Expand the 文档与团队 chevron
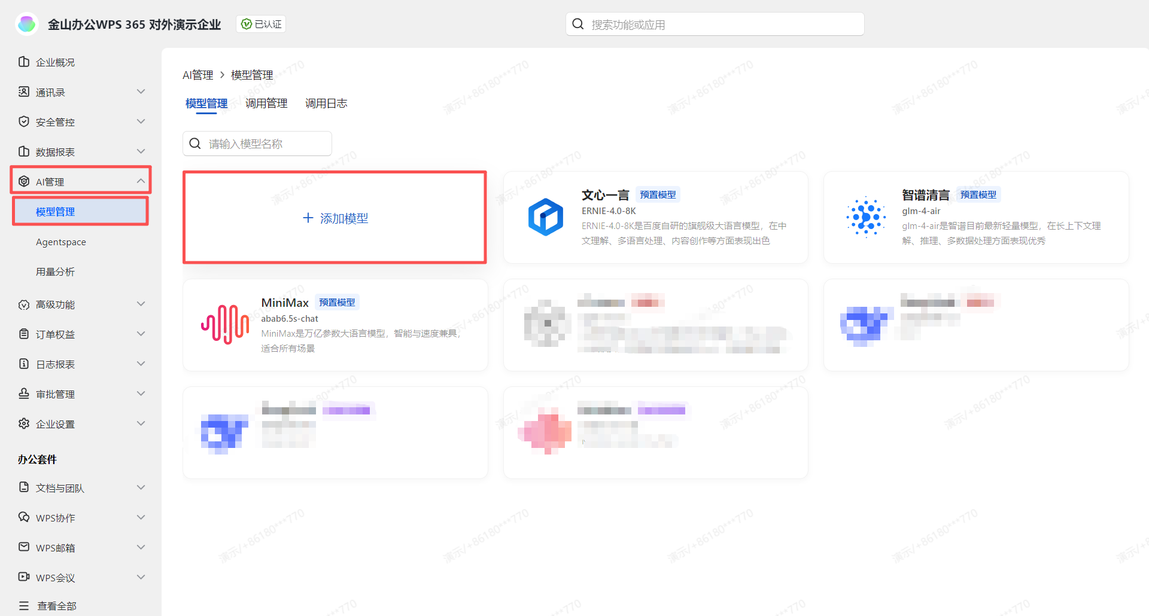 click(141, 487)
